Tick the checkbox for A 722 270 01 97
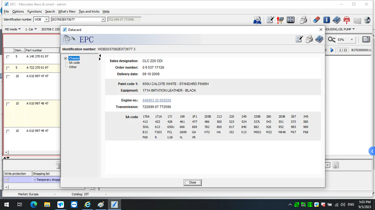This screenshot has width=375, height=210. coord(8,68)
